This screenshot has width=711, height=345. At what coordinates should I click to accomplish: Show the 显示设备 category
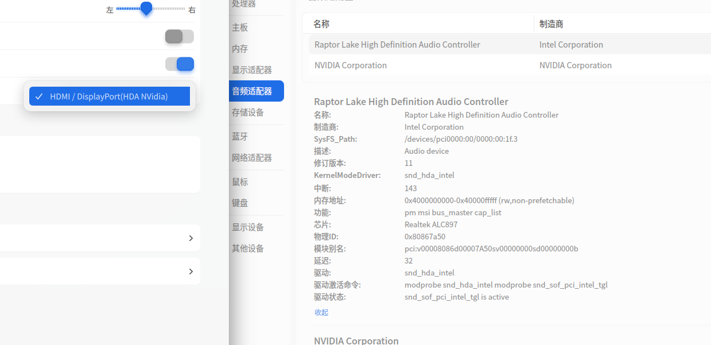(248, 227)
